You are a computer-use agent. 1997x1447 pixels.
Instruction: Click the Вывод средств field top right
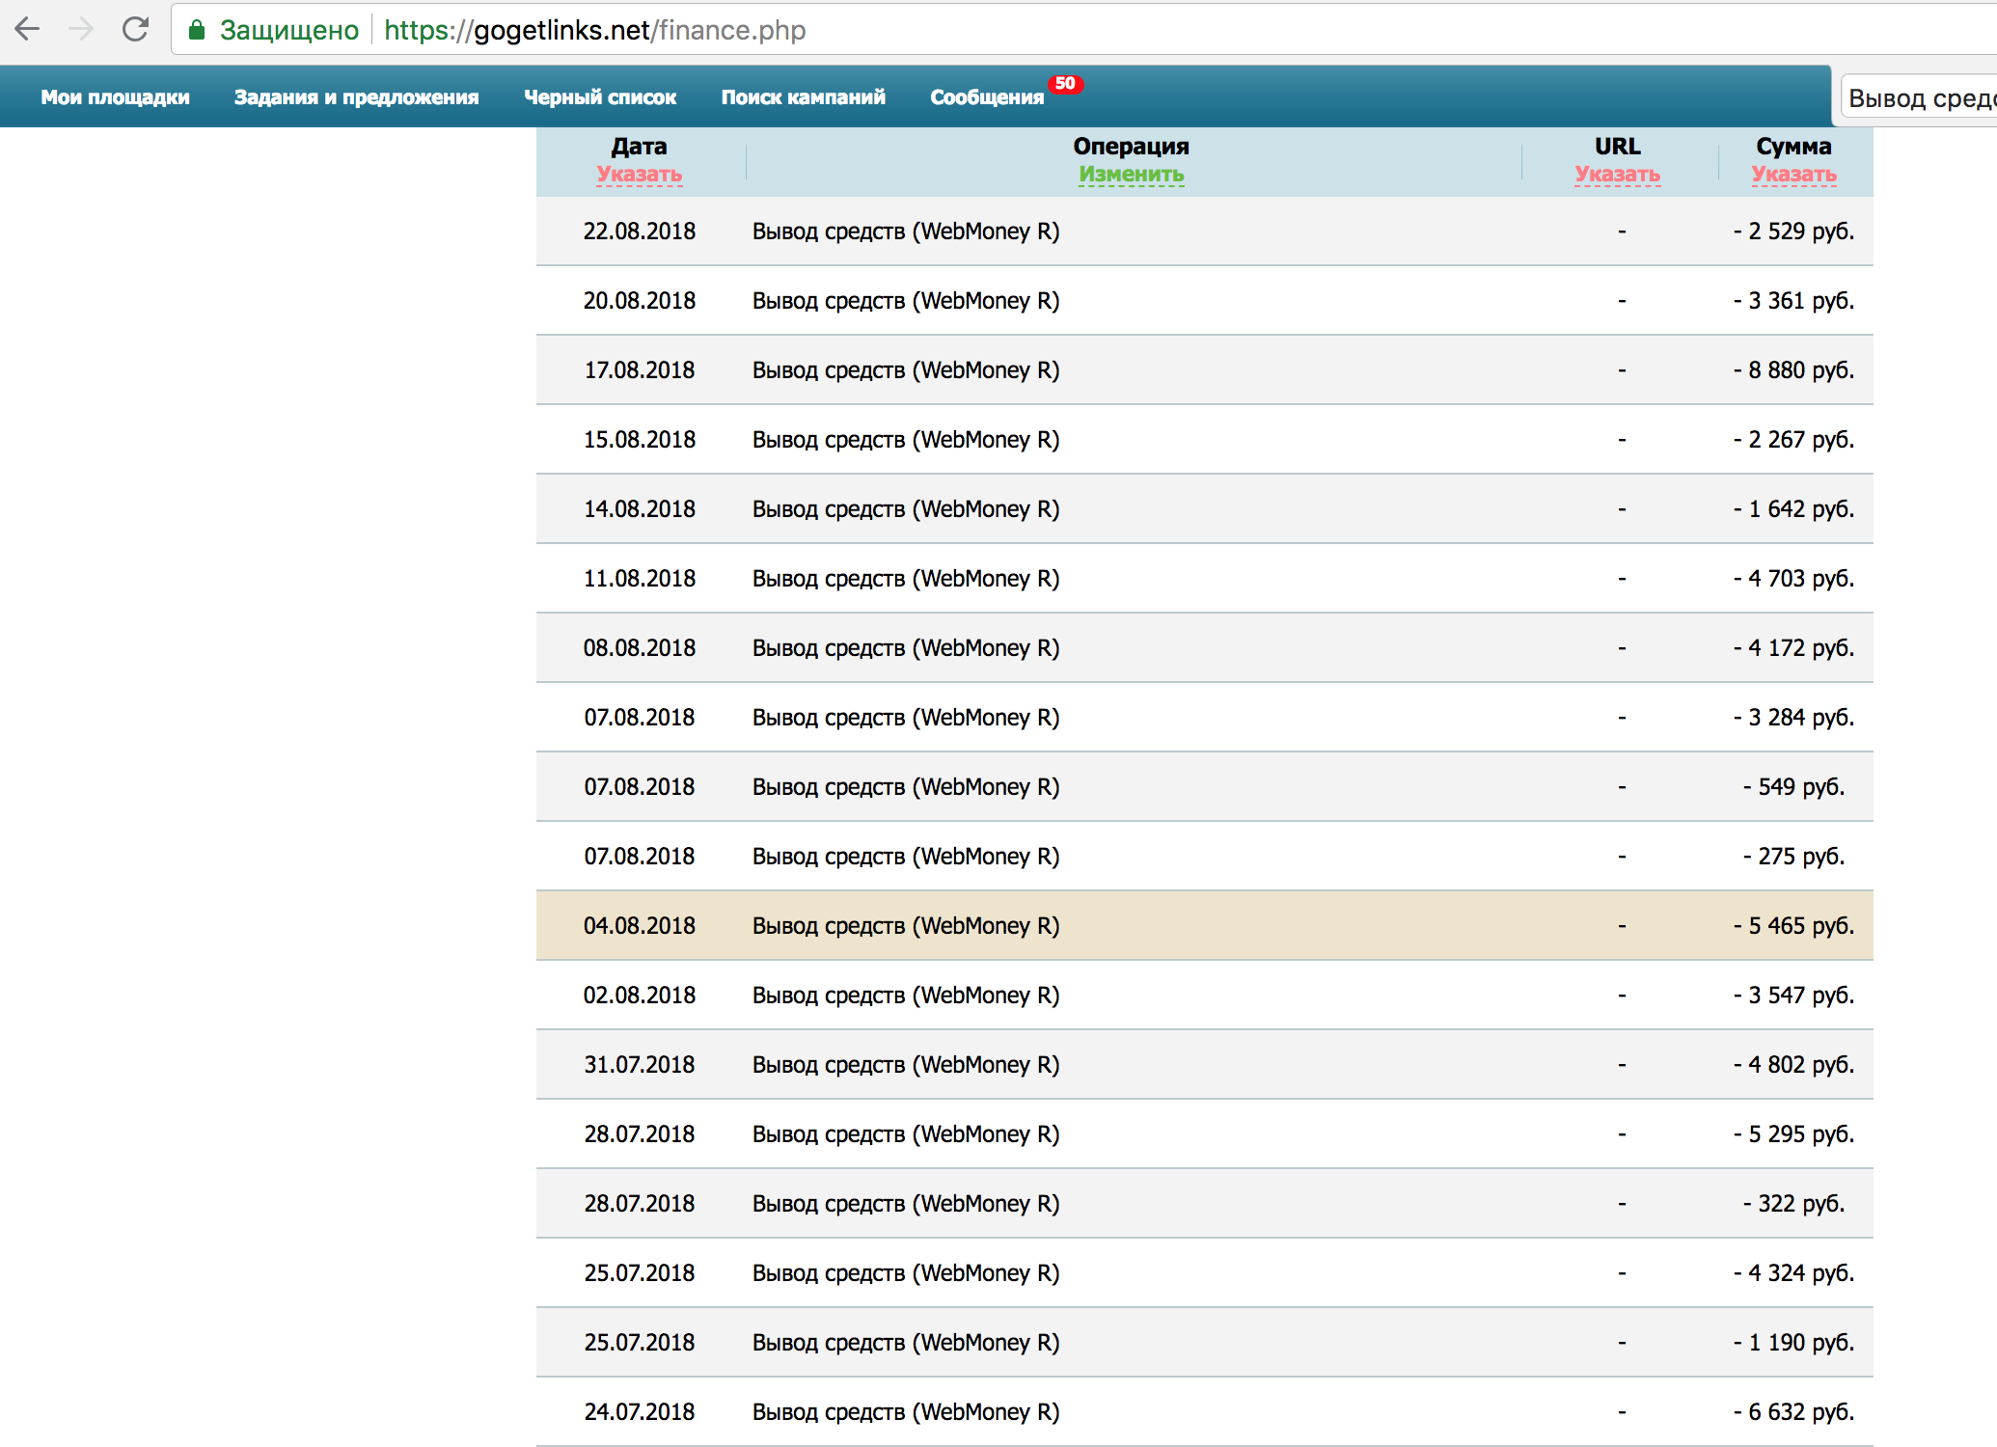coord(1920,97)
